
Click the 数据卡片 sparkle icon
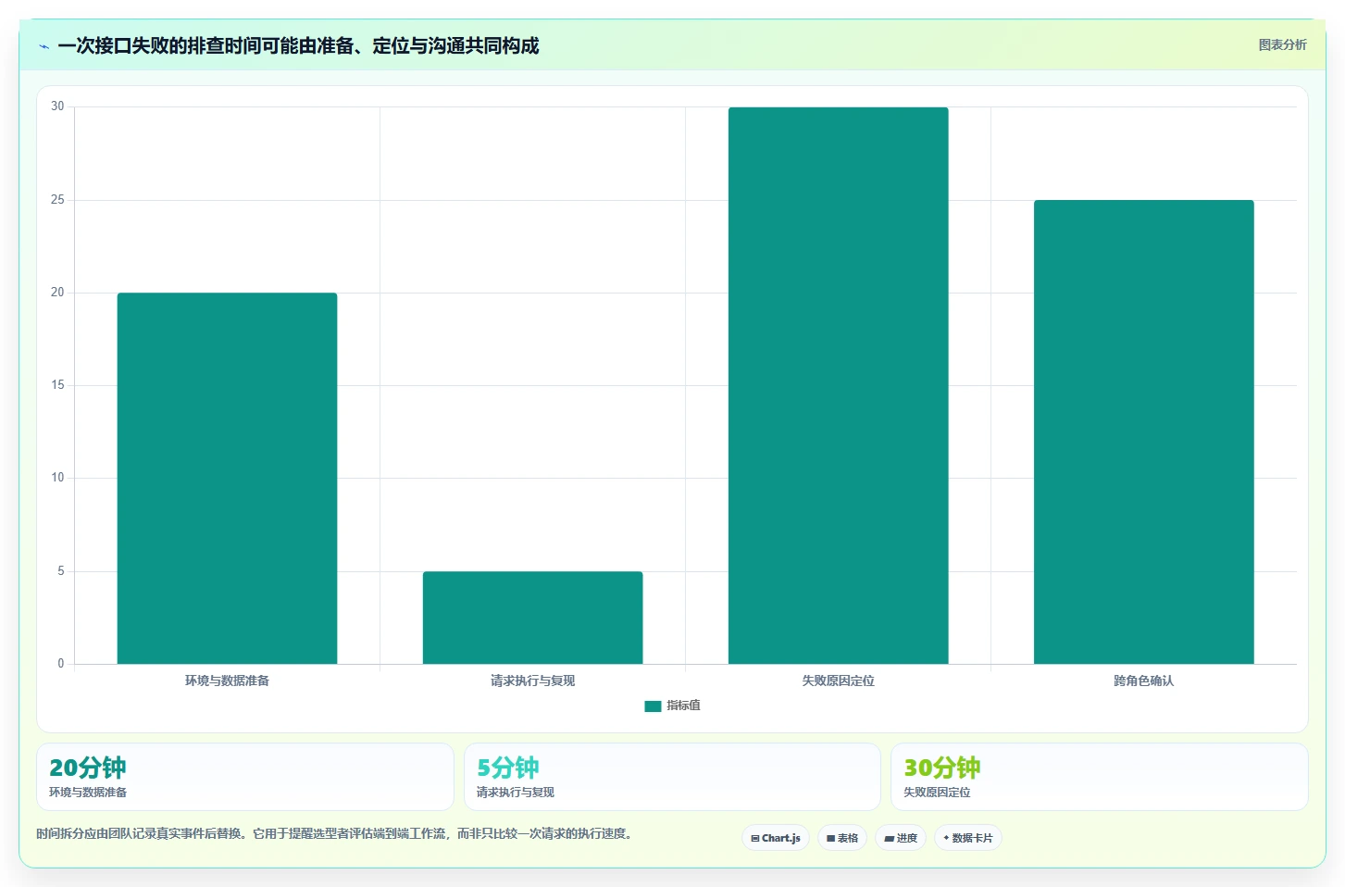tap(946, 838)
